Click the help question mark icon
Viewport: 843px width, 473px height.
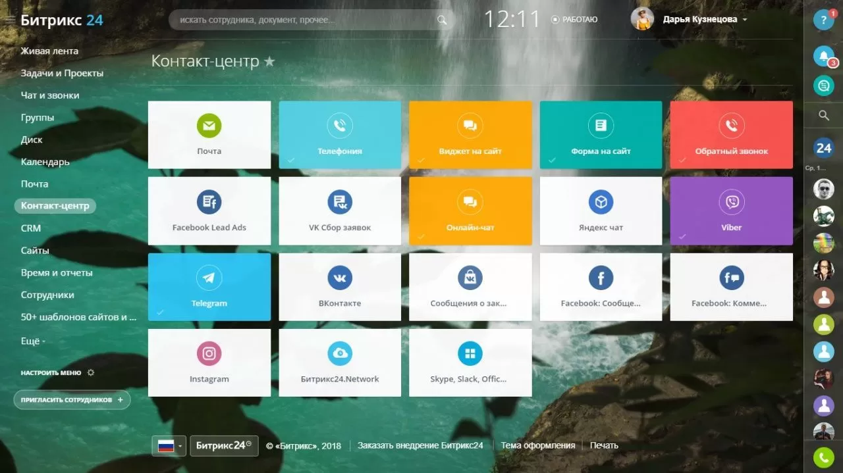[823, 20]
